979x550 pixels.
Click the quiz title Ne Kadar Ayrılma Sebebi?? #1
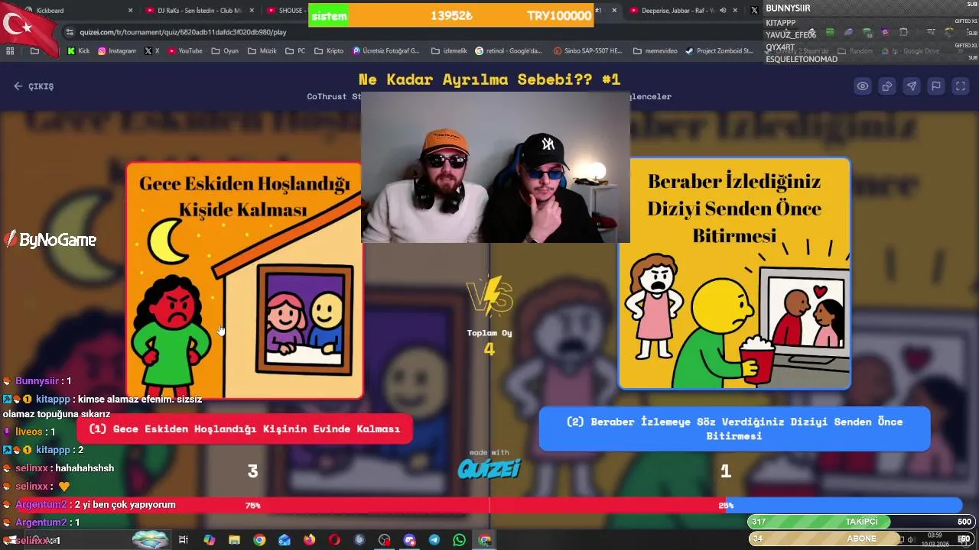[x=489, y=79]
